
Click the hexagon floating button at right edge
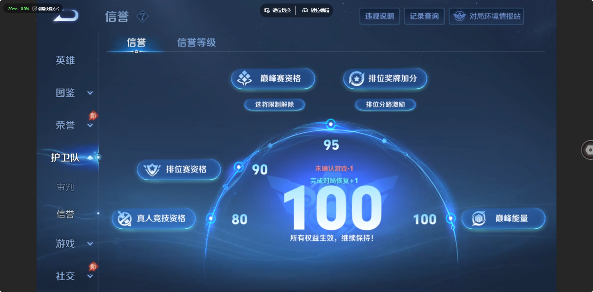pos(588,150)
